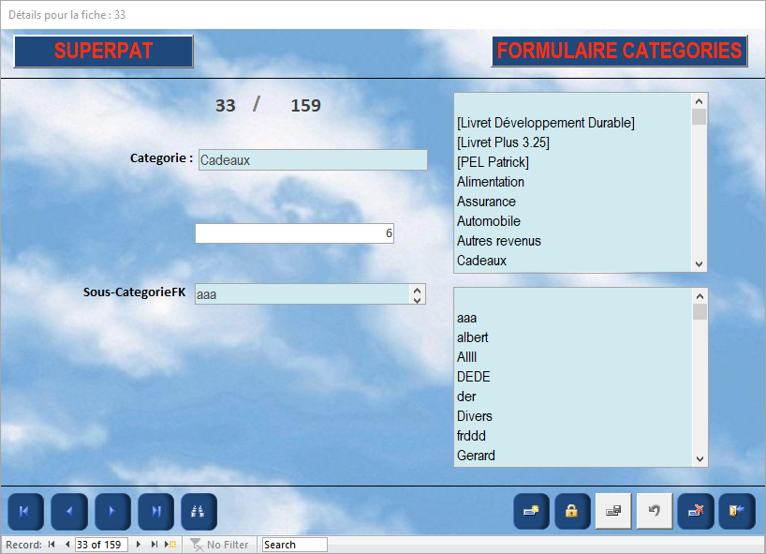Delete record with the red X button
This screenshot has height=554, width=766.
(696, 511)
